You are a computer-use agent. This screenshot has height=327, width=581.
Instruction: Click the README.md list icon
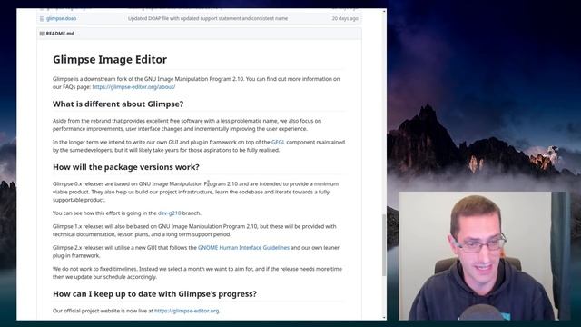(42, 34)
